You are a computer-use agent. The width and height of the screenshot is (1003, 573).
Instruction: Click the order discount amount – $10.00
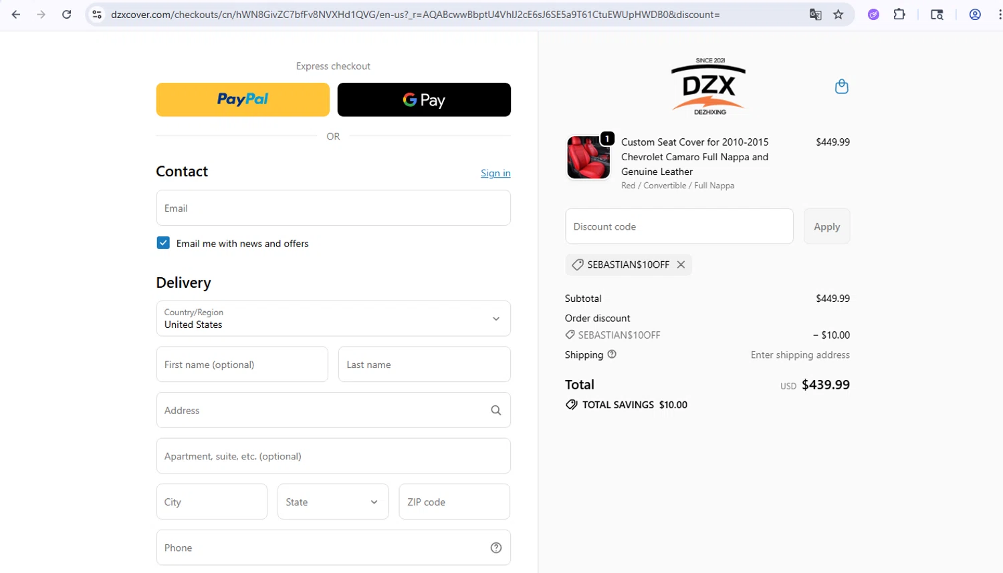click(x=831, y=335)
